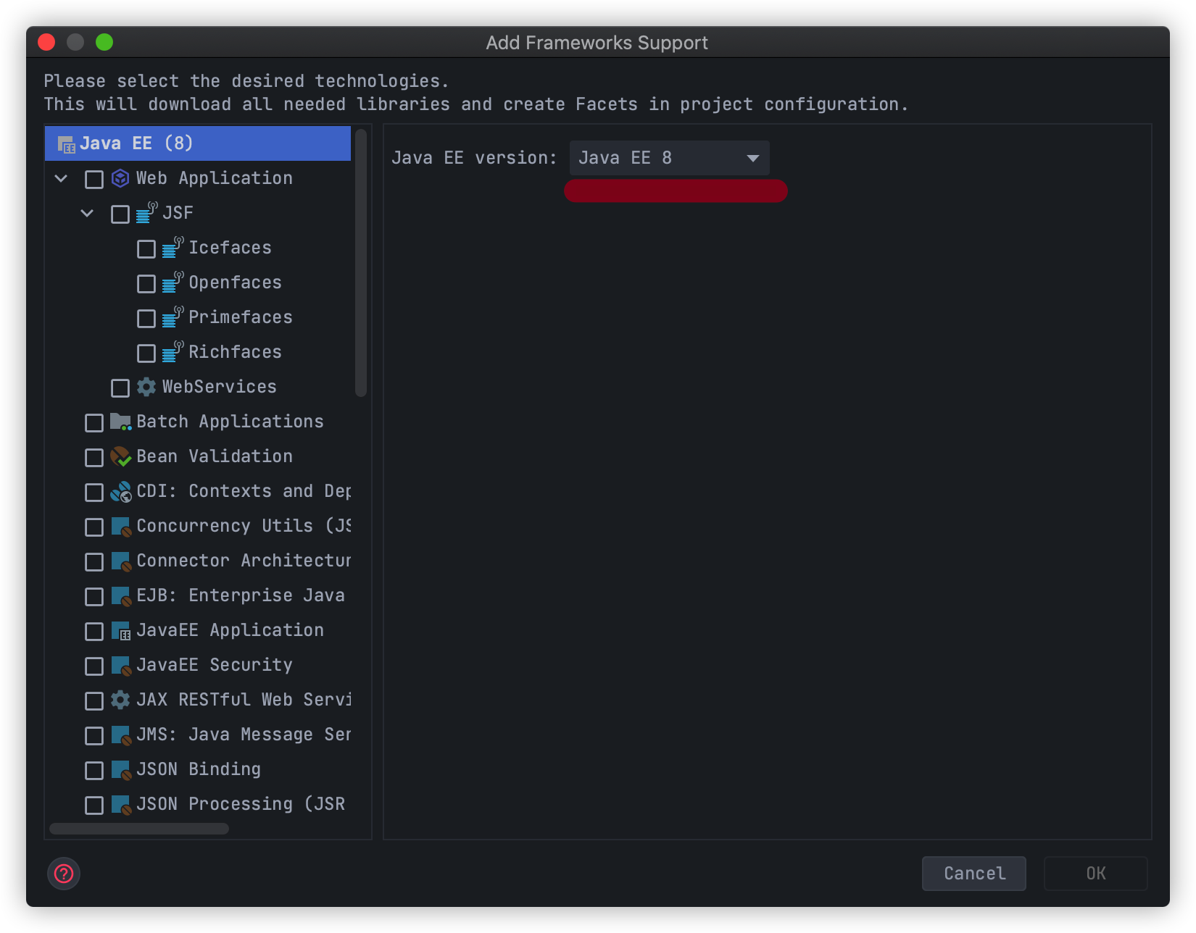This screenshot has width=1196, height=933.
Task: Open the Java EE version dropdown
Action: [x=669, y=158]
